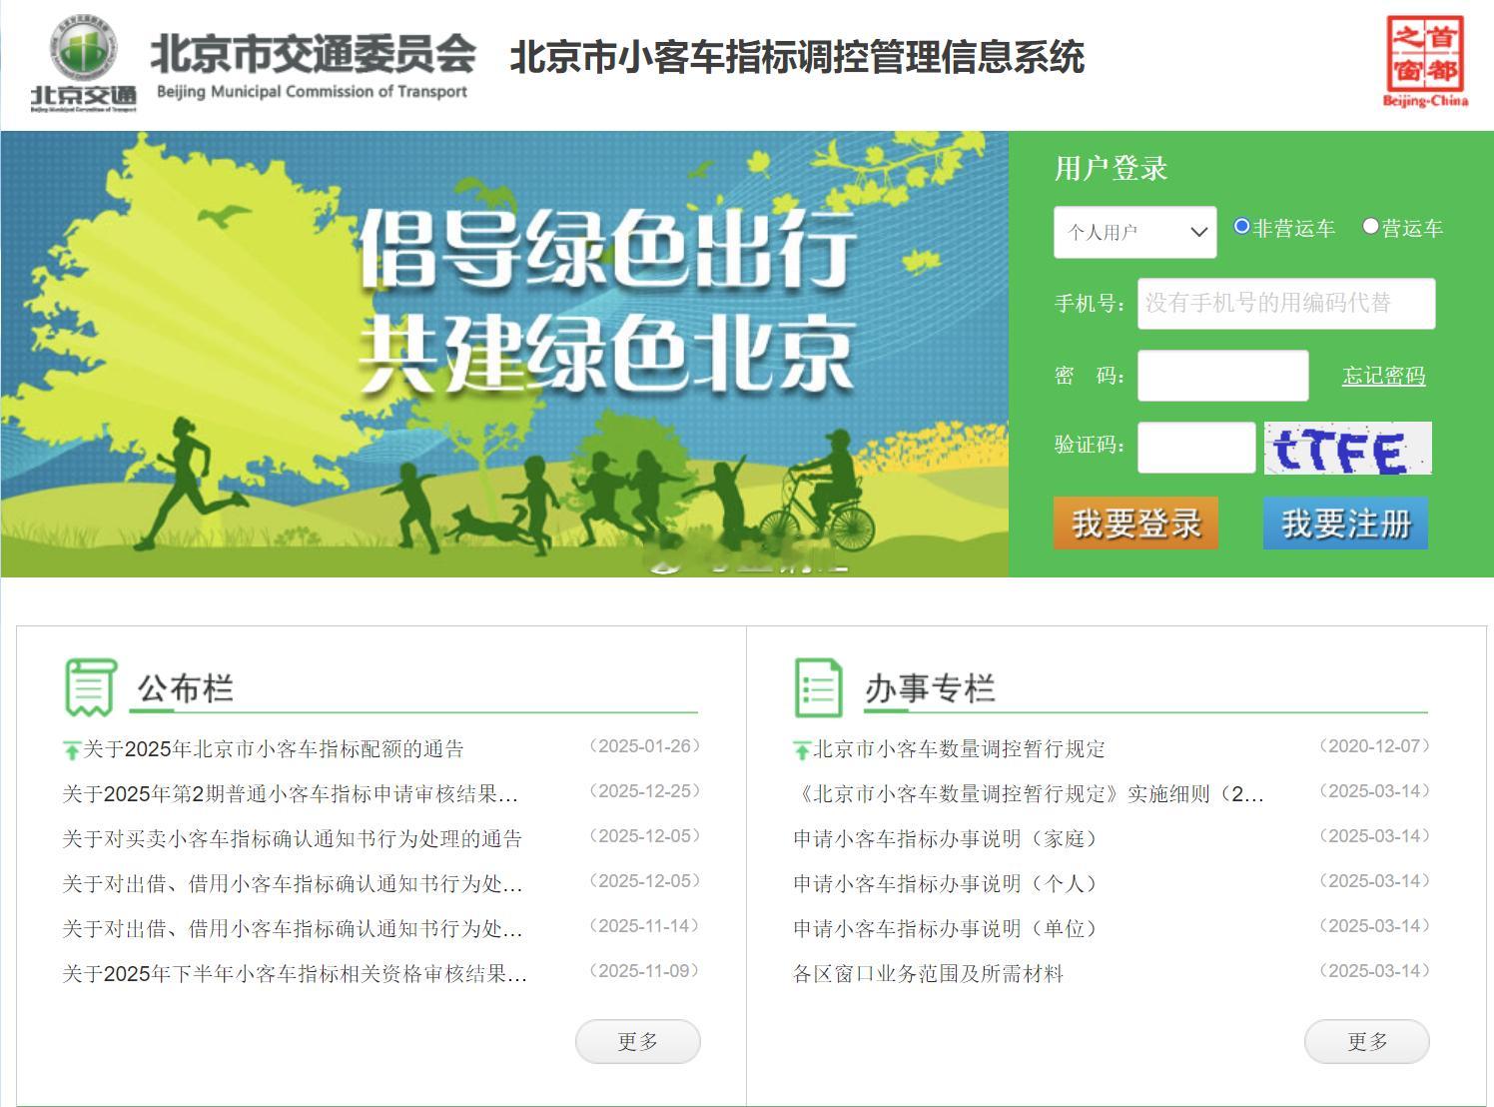Click 更多 button under 公布栏
This screenshot has height=1107, width=1494.
click(x=638, y=1041)
